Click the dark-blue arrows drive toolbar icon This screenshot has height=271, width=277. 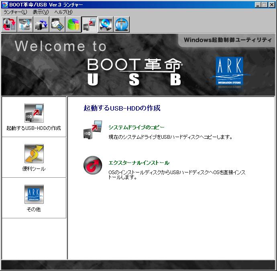click(41, 25)
